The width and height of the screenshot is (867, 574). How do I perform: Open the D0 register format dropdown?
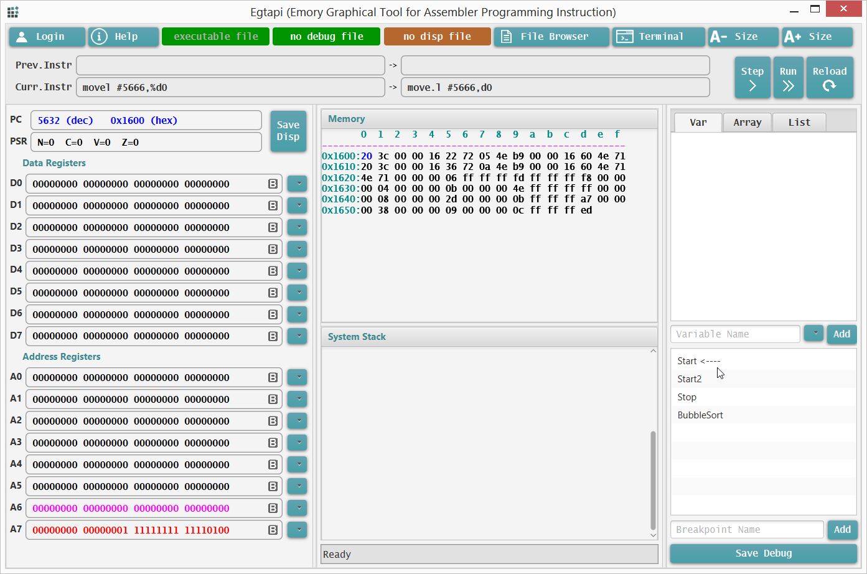tap(298, 184)
